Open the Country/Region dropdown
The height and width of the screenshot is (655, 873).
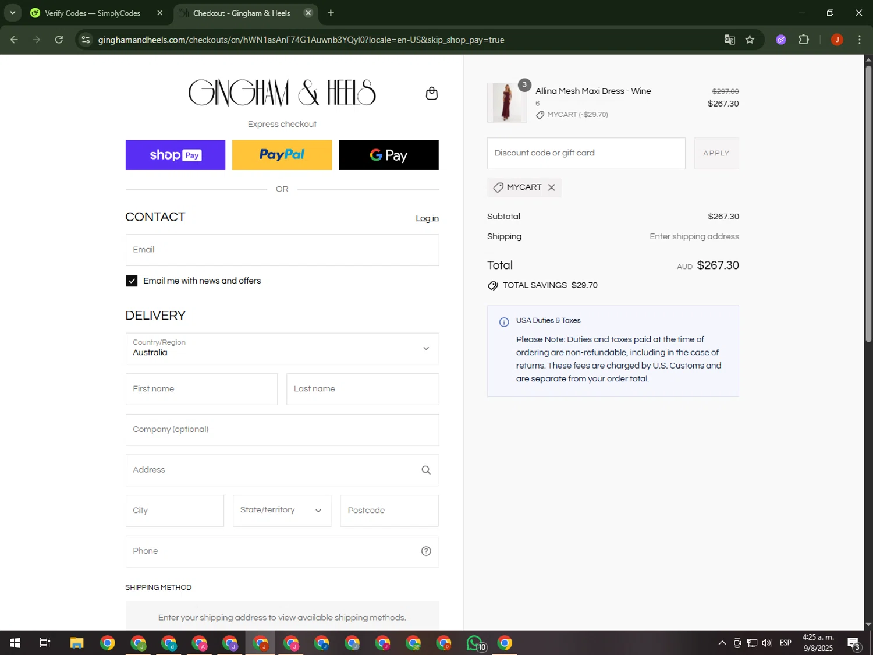[282, 349]
